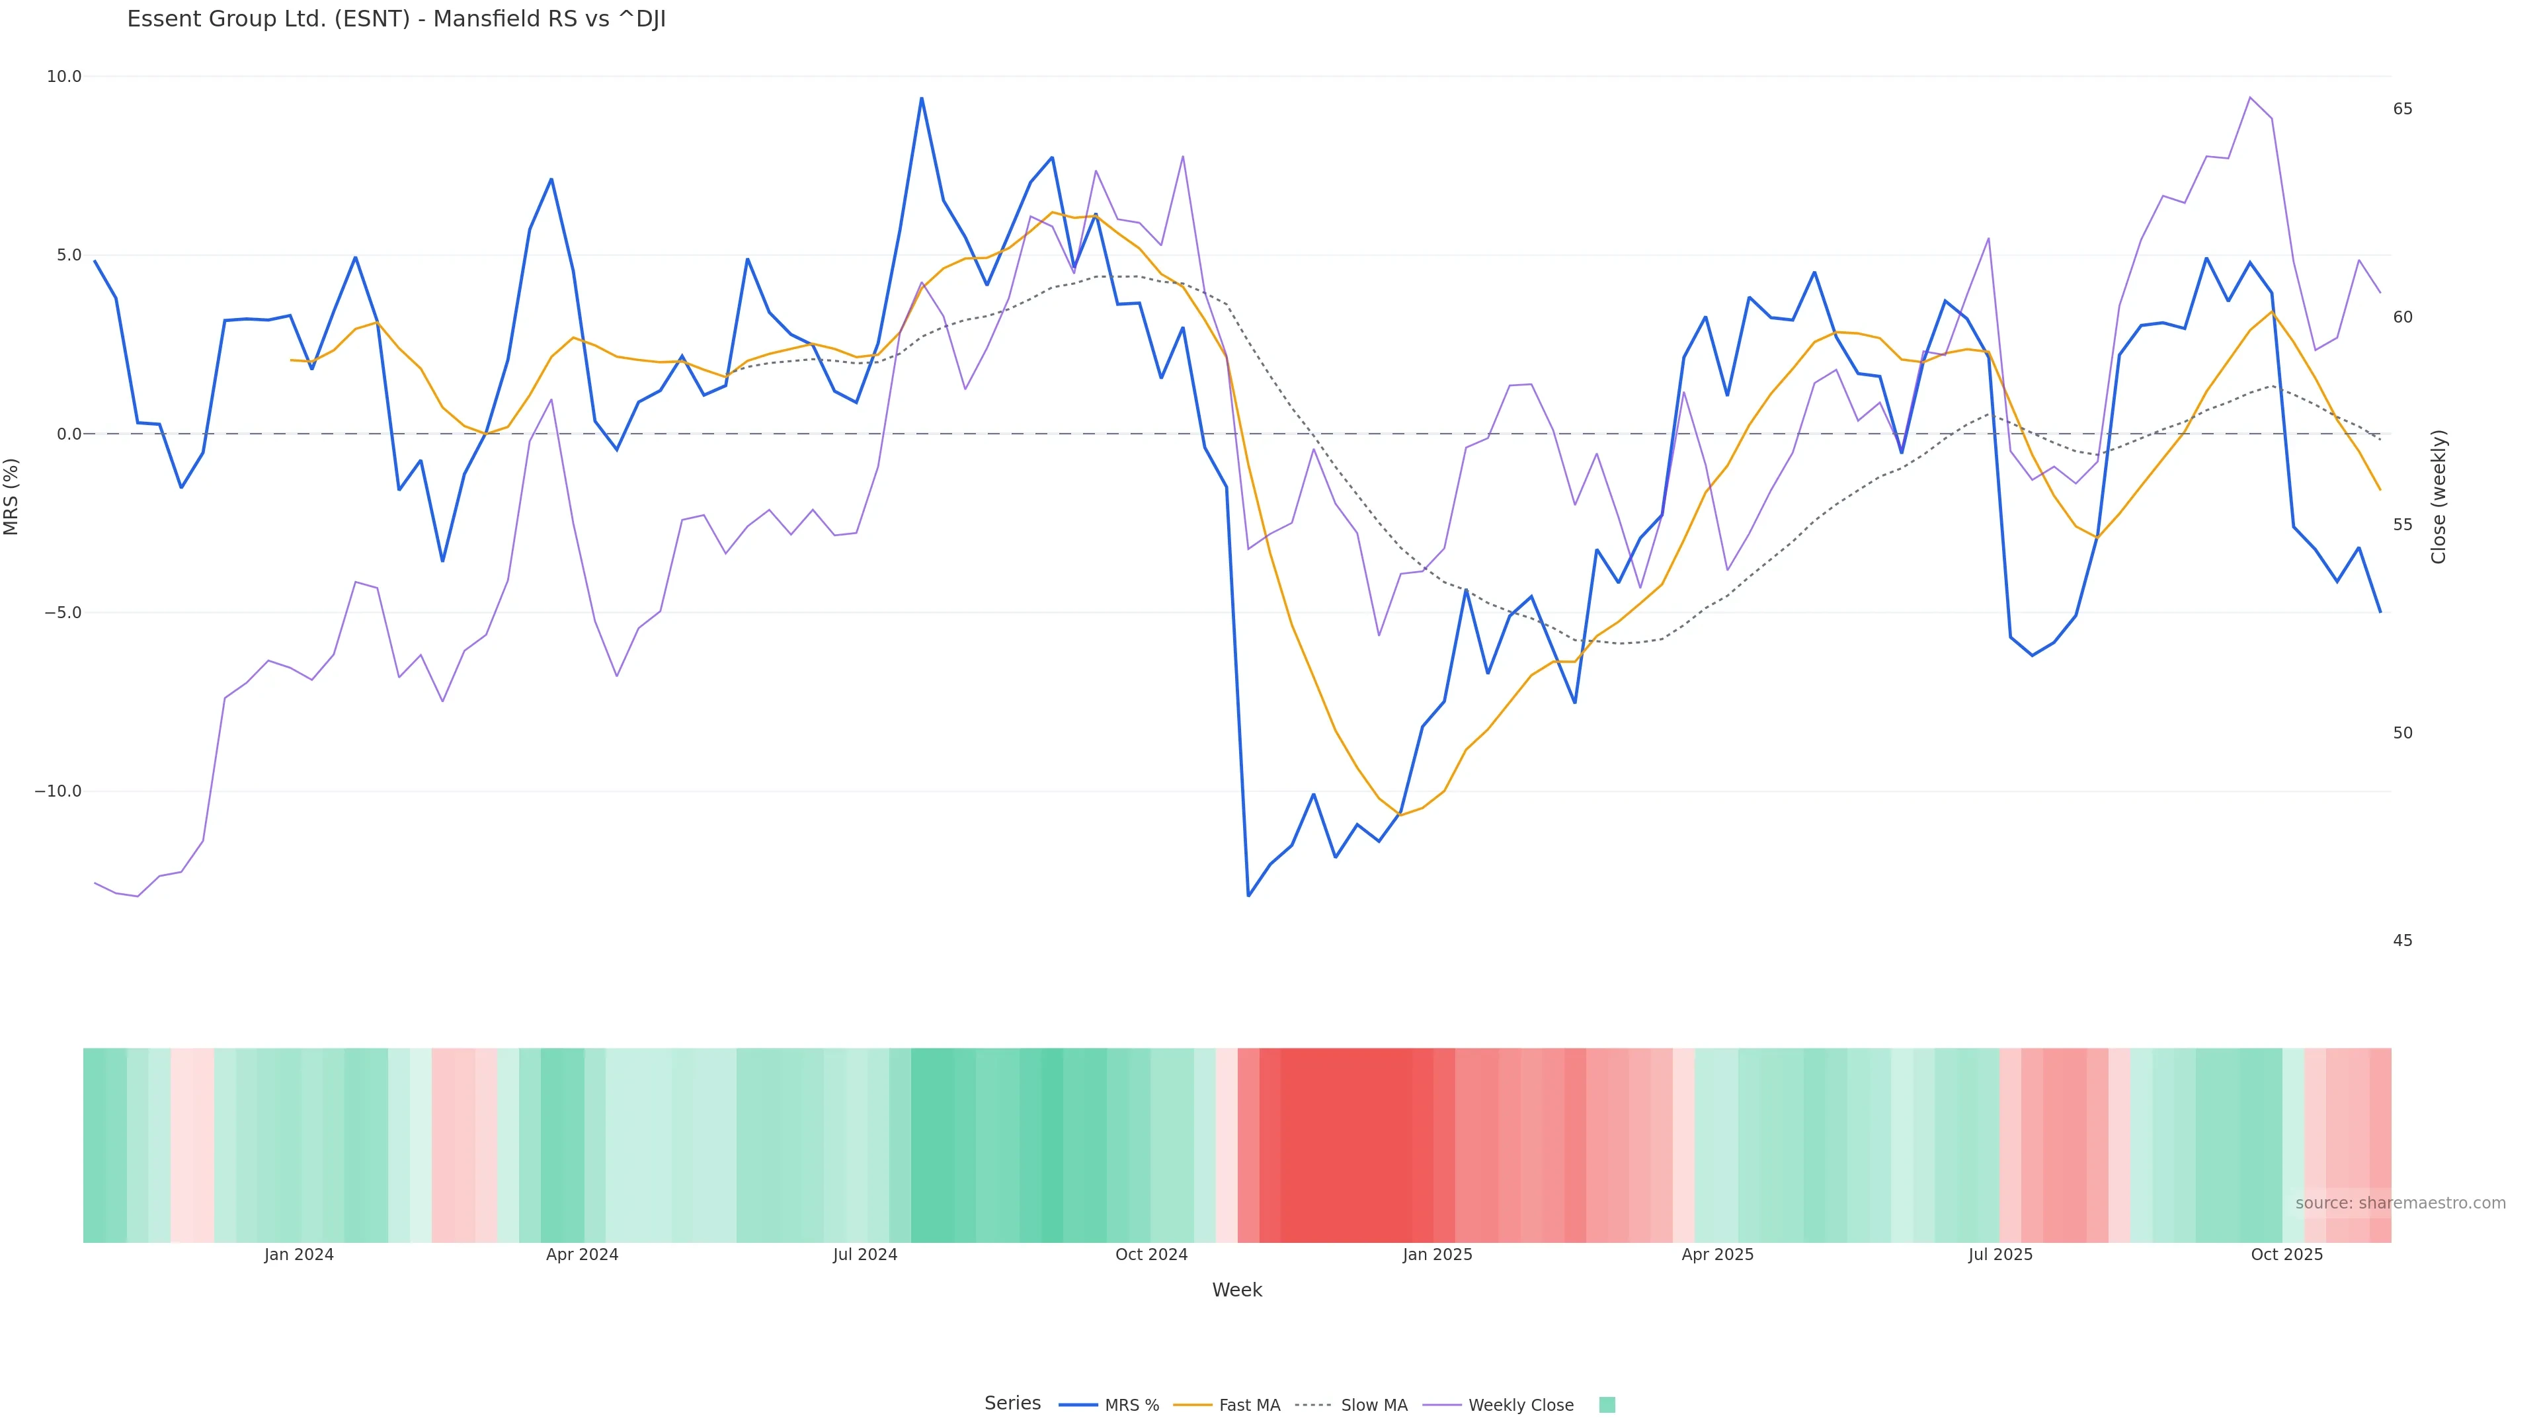This screenshot has height=1428, width=2539.
Task: Click the "Close (weekly)" right axis title
Action: click(x=2438, y=496)
